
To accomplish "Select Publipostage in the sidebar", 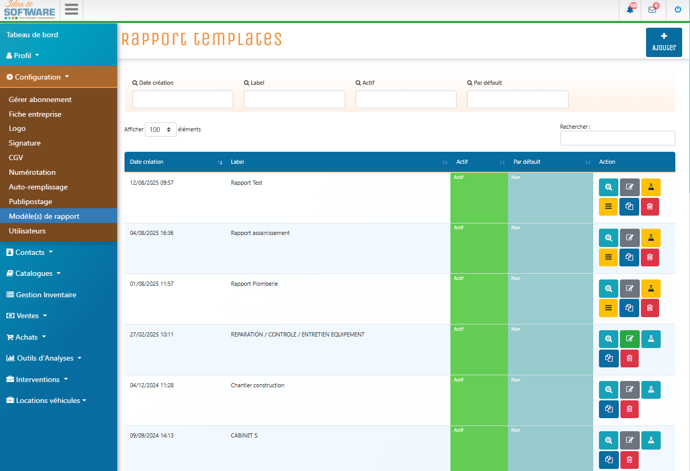I will 30,201.
